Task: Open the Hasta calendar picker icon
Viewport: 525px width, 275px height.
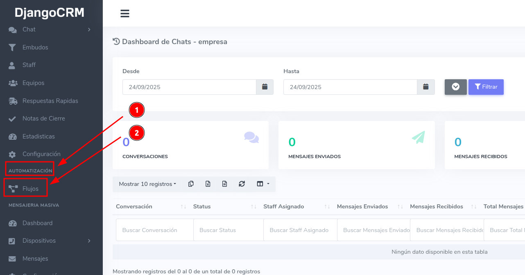Action: [425, 87]
